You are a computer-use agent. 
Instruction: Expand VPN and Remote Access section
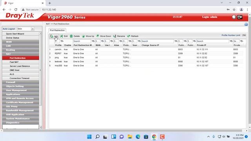pyautogui.click(x=20, y=98)
